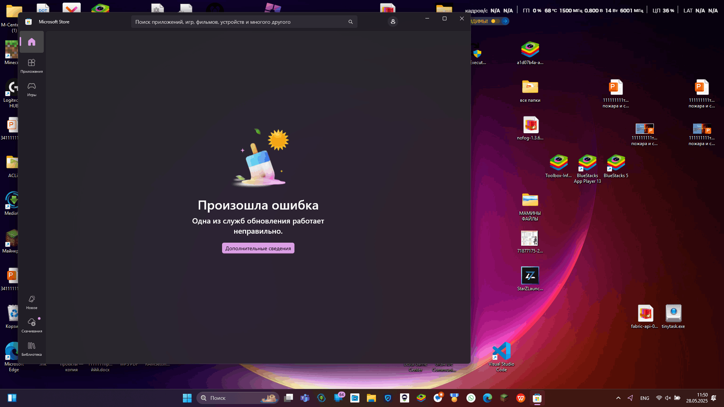Click the Store search input field

(238, 22)
